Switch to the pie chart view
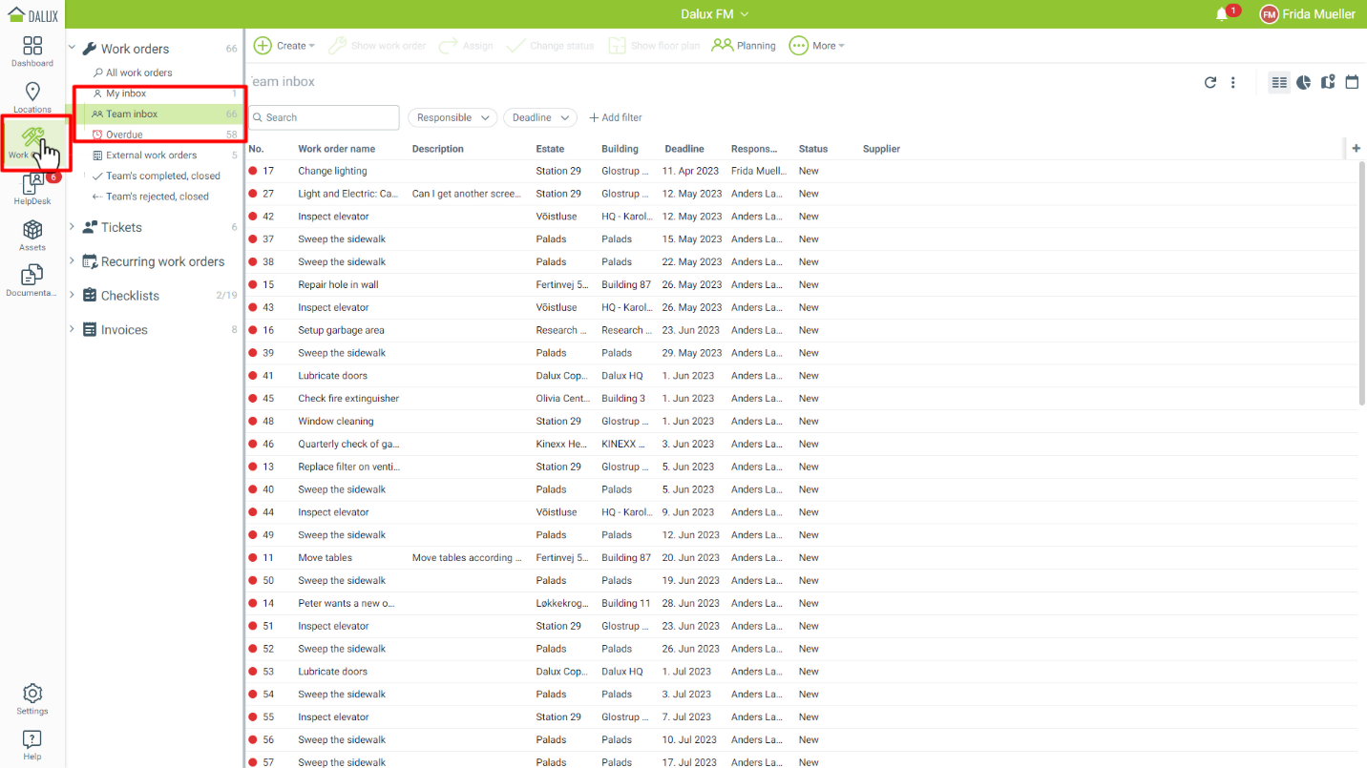Viewport: 1367px width, 768px height. pos(1303,83)
